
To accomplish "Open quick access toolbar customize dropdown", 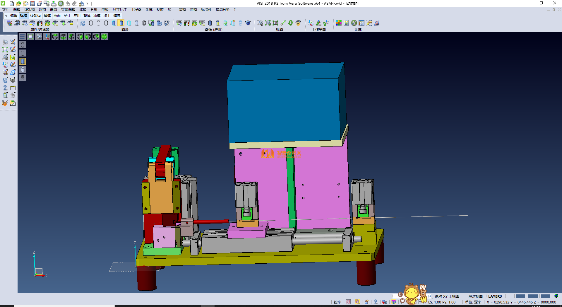I will (x=88, y=4).
